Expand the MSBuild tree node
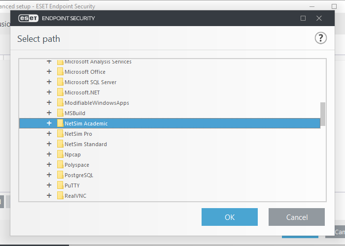The width and height of the screenshot is (345, 246). point(49,113)
